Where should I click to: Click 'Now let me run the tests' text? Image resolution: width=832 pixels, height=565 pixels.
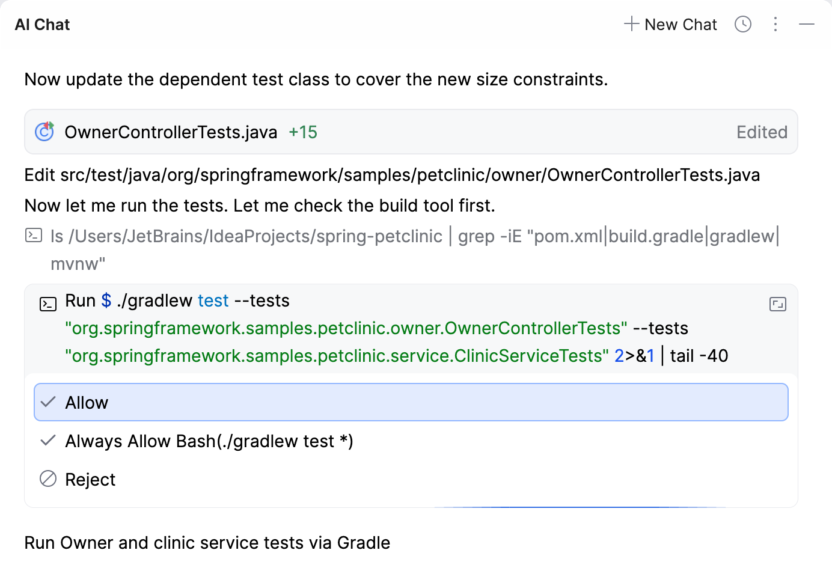260,206
